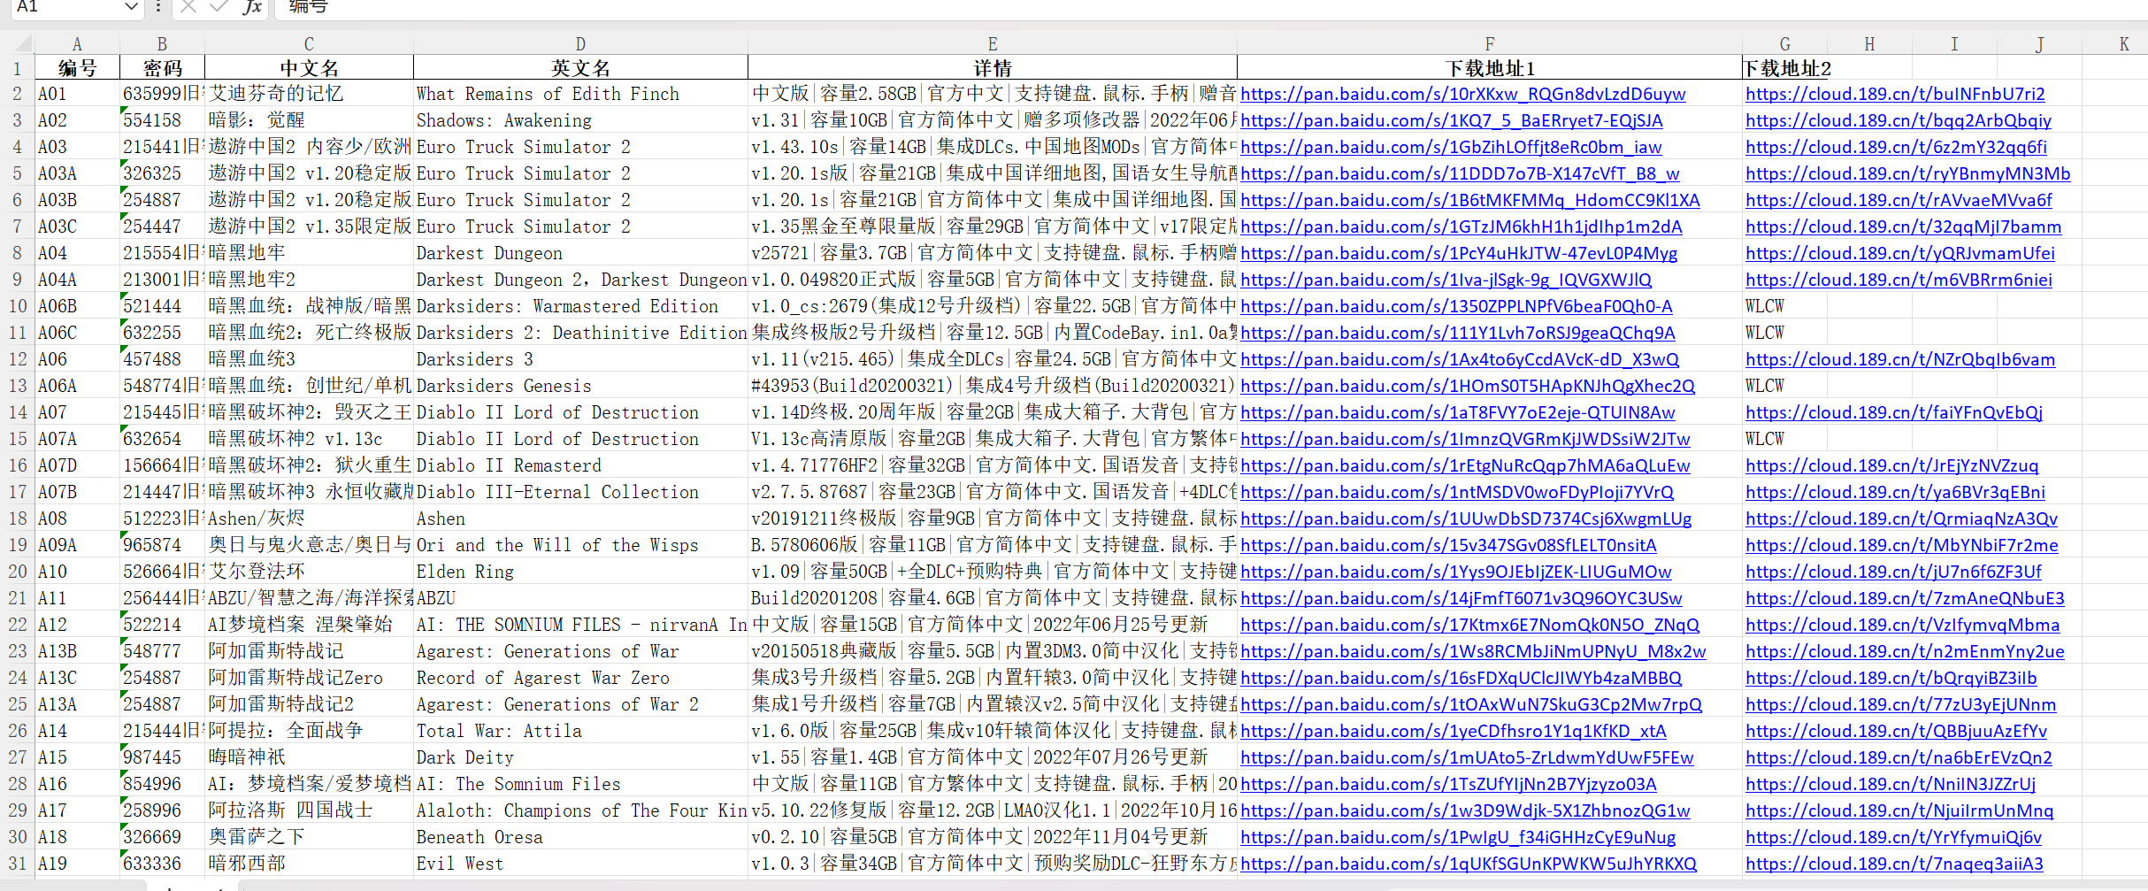Open the fx Insert Function dialog

252,7
